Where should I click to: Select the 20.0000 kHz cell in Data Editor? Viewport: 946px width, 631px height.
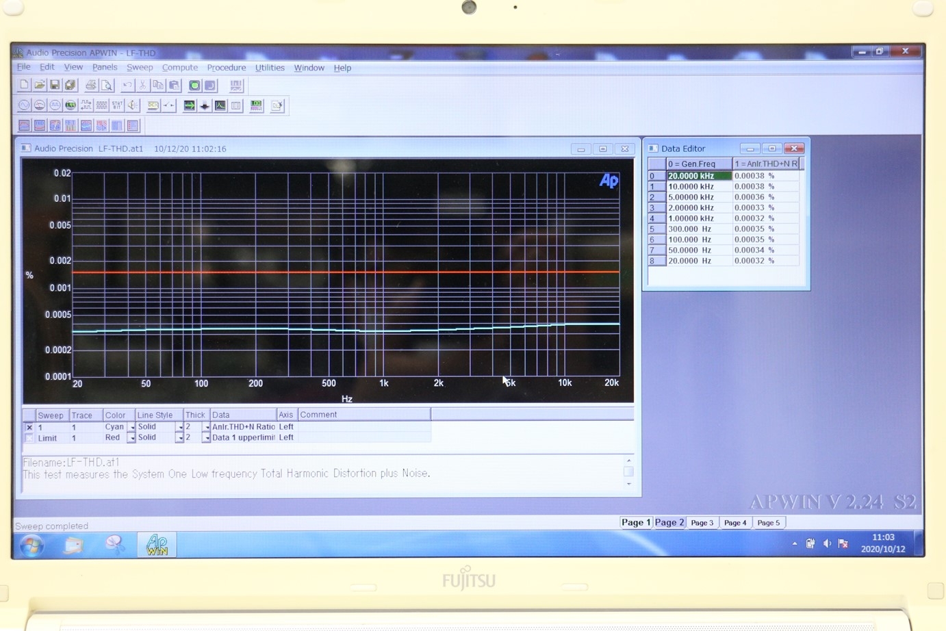[x=698, y=176]
